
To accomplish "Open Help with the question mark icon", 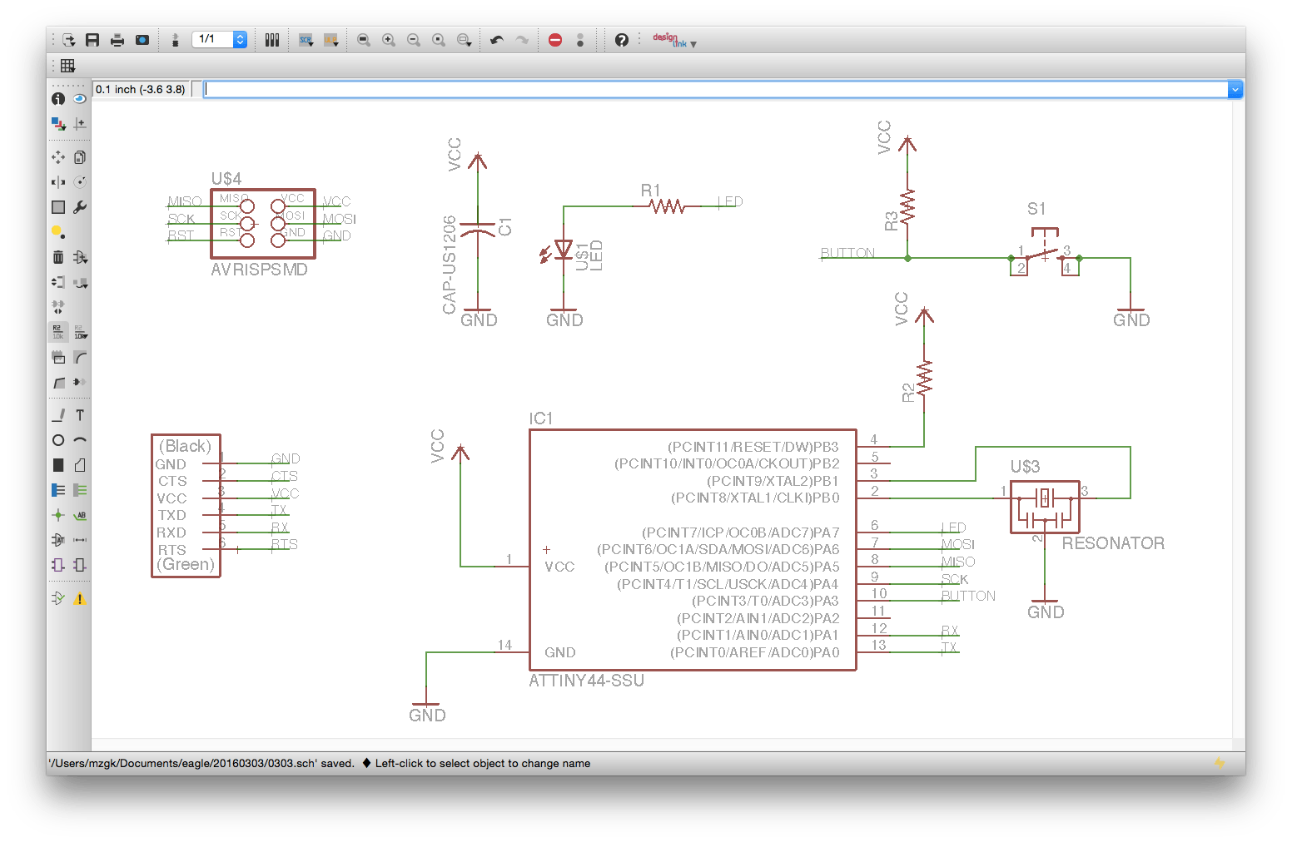I will click(x=622, y=40).
